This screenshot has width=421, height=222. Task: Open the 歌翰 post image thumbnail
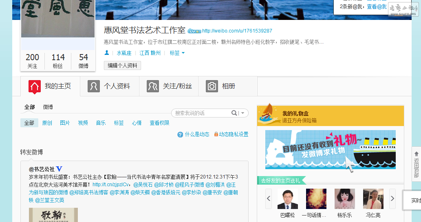(x=53, y=215)
